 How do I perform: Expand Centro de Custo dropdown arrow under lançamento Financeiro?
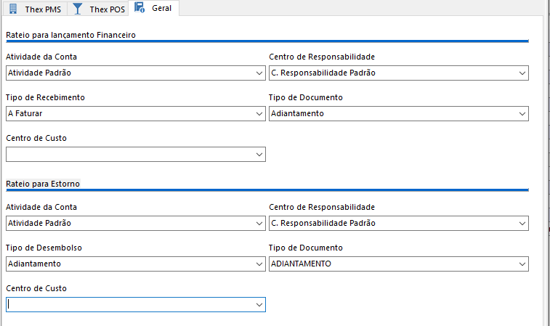259,155
